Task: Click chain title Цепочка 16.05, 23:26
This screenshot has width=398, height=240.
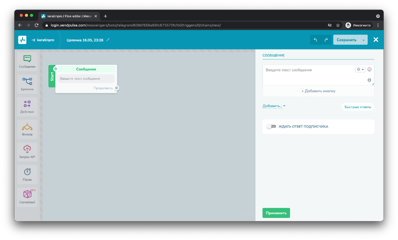Action: (x=85, y=40)
